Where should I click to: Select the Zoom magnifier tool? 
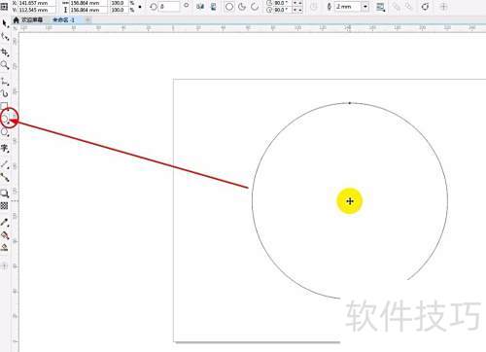click(5, 65)
